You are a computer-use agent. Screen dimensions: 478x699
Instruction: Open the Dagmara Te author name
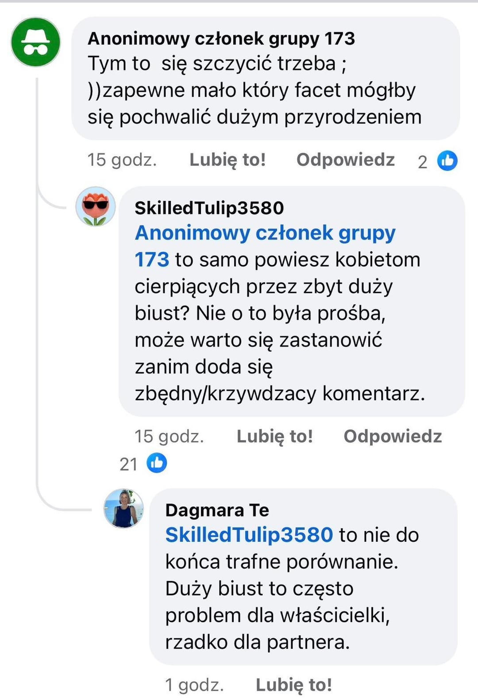(217, 510)
